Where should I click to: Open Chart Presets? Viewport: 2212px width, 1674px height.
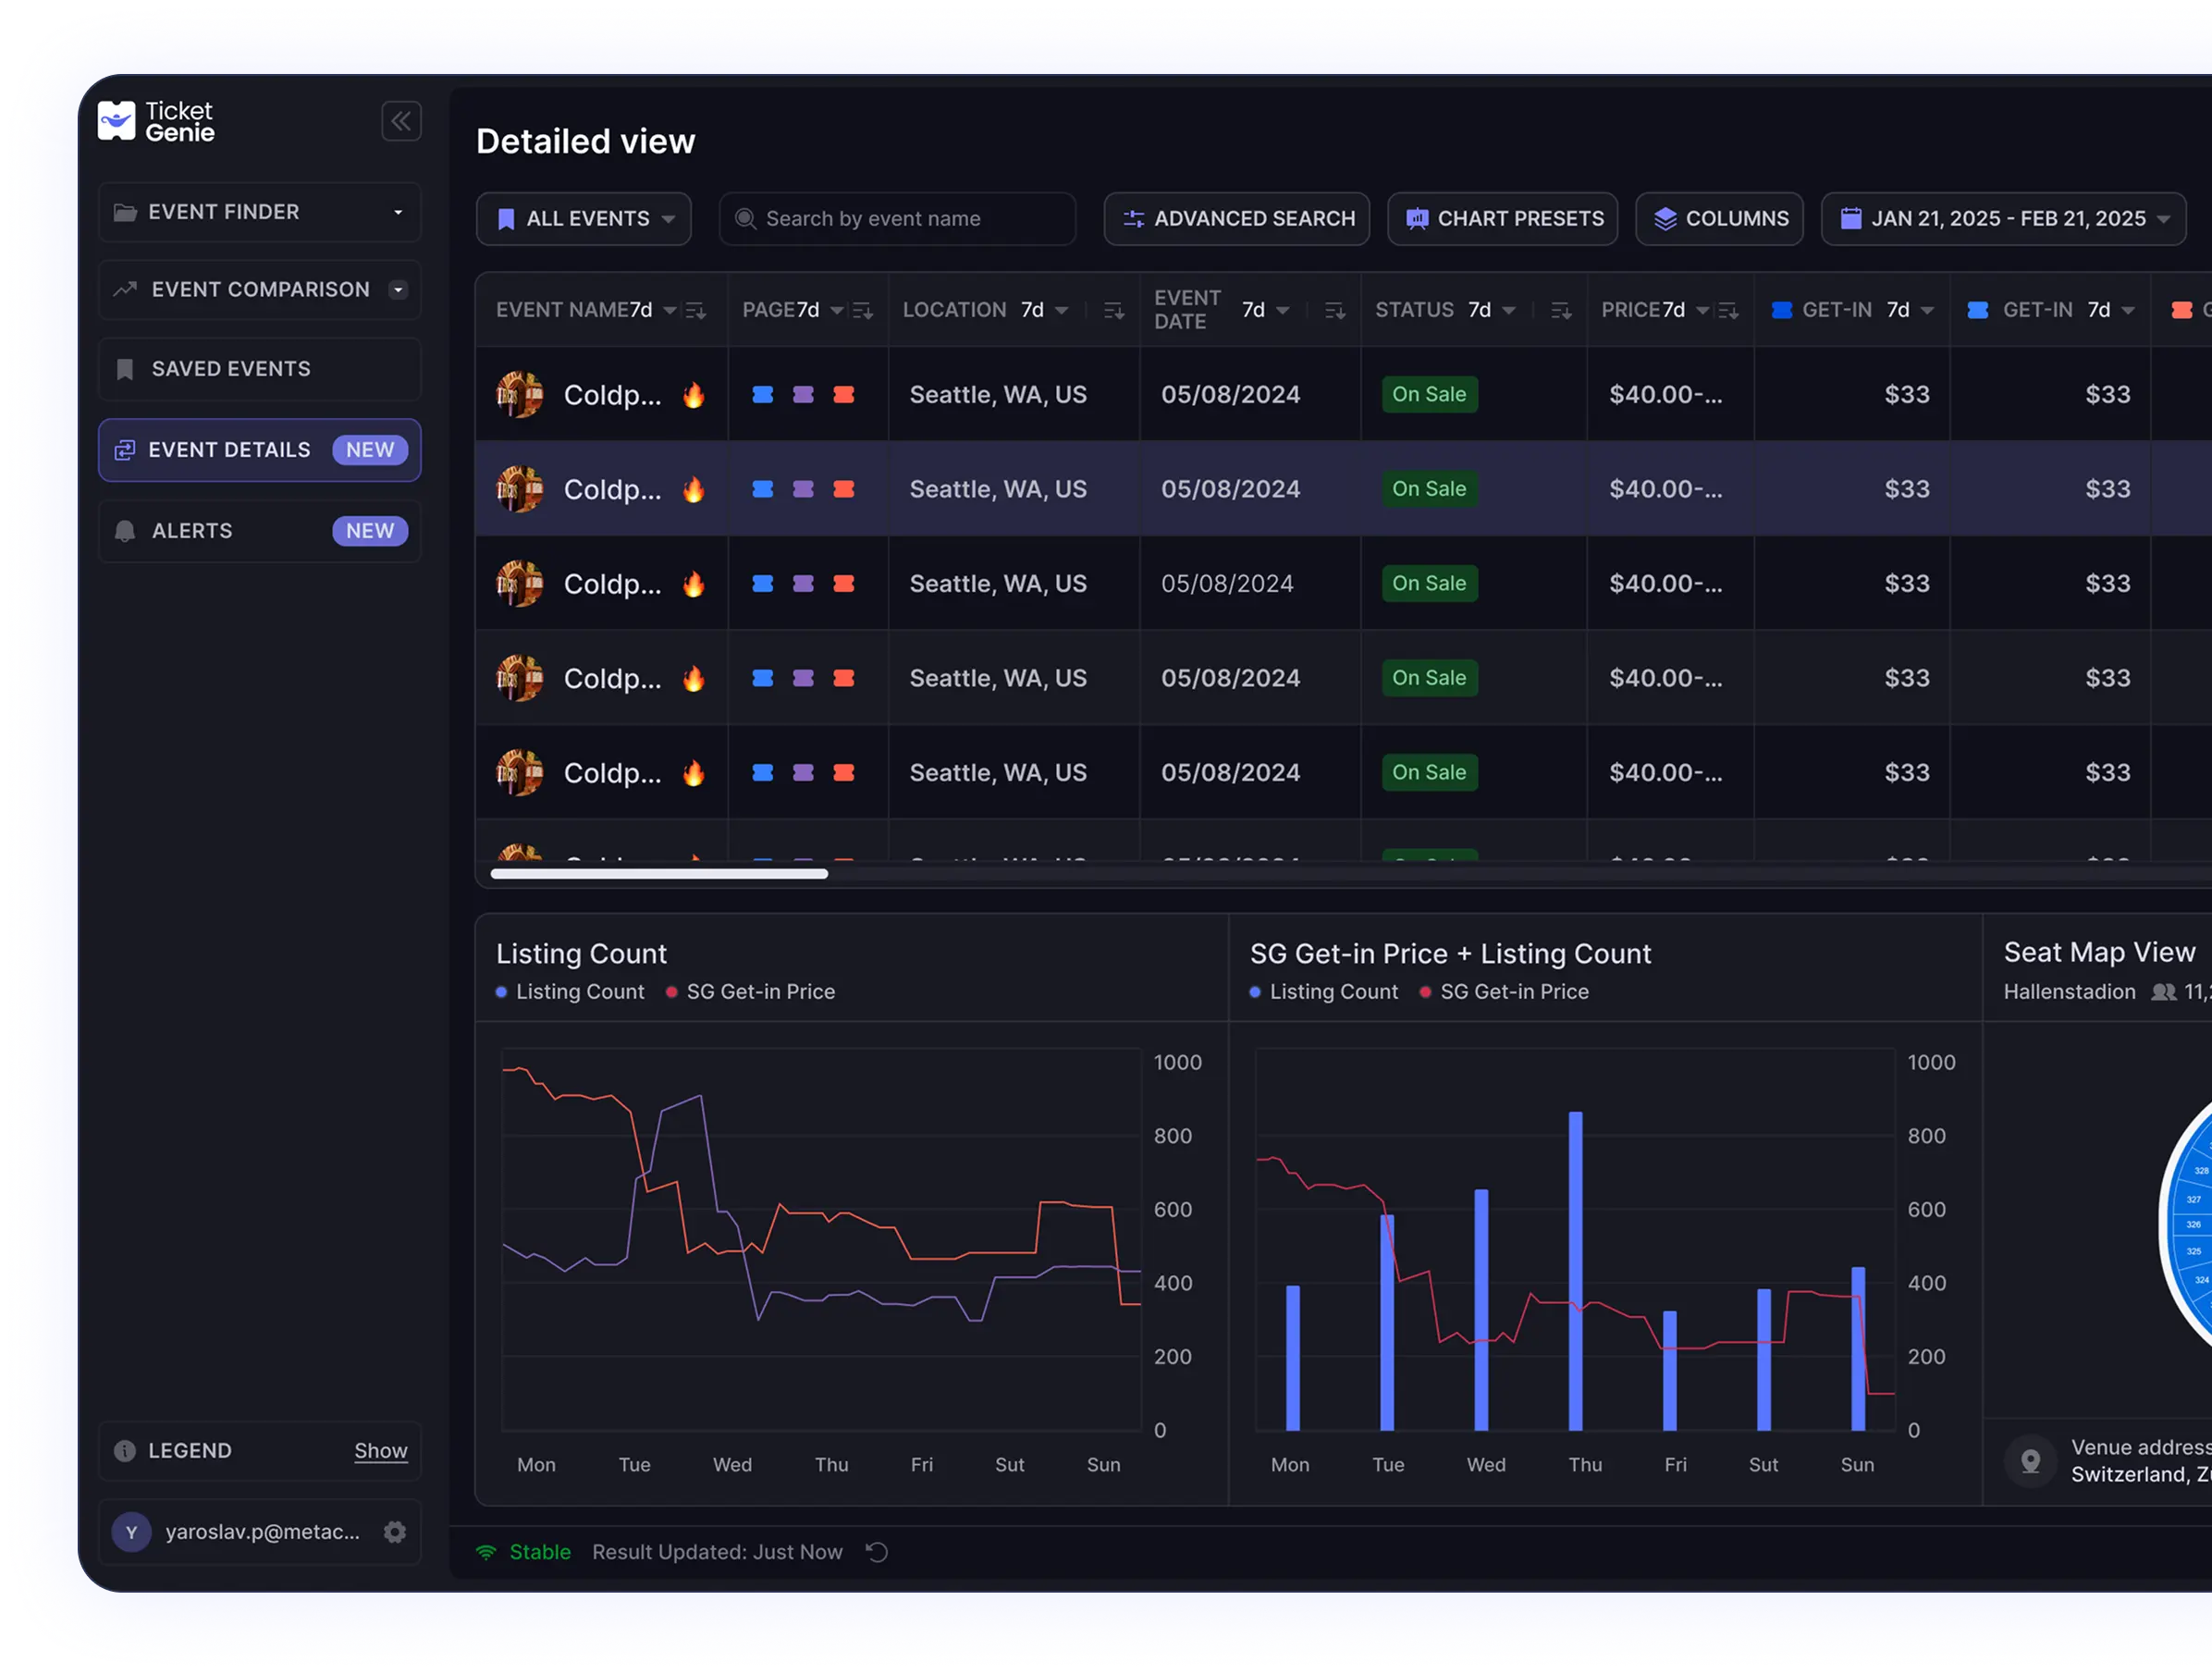[x=1503, y=219]
